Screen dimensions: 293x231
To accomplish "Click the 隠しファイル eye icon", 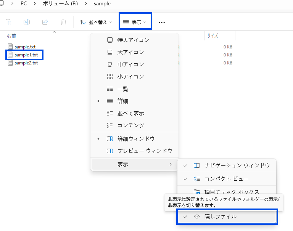I will 197,217.
